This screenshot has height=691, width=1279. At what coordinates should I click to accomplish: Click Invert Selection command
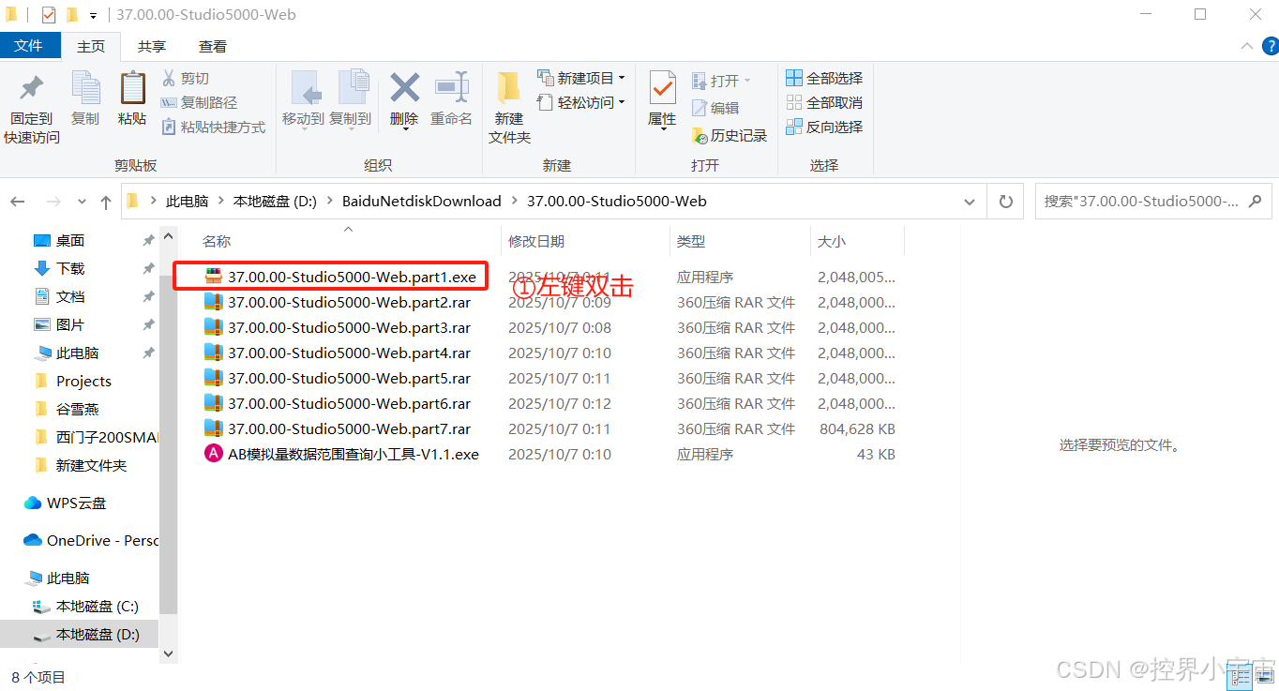(x=824, y=127)
